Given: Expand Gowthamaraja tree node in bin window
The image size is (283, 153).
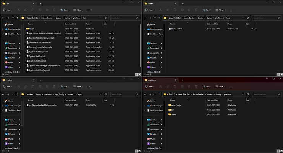Looking at the screenshot, I should coord(3,29).
